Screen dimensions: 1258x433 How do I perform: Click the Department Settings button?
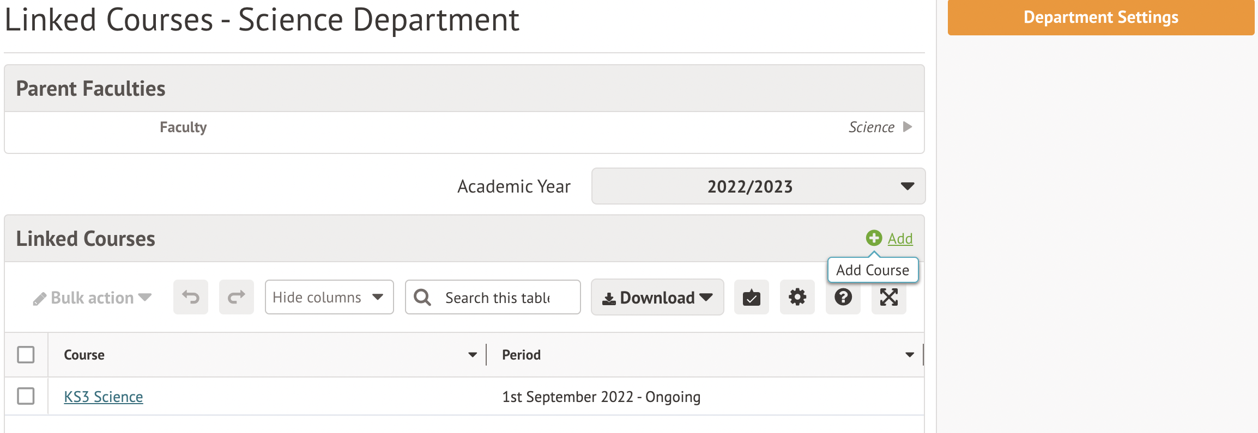pyautogui.click(x=1100, y=17)
